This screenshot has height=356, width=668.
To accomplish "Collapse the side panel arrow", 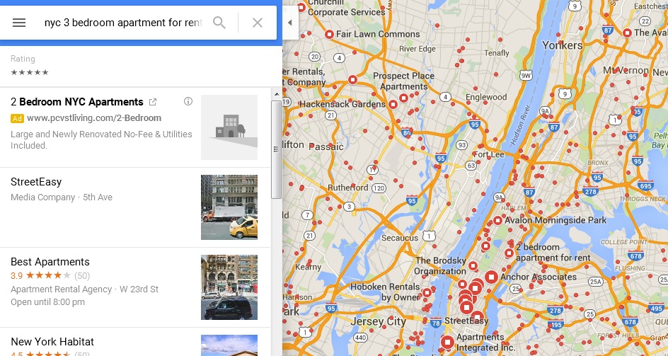I will coord(290,23).
